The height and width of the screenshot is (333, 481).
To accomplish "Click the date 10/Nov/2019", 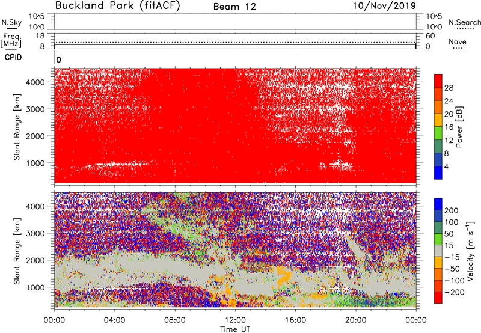I will 384,6.
